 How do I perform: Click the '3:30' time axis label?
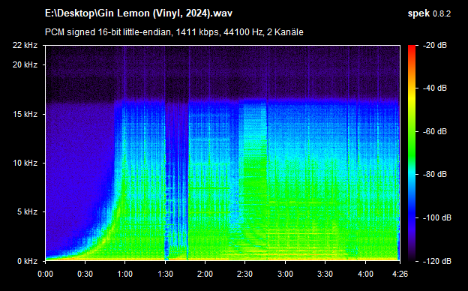point(325,274)
